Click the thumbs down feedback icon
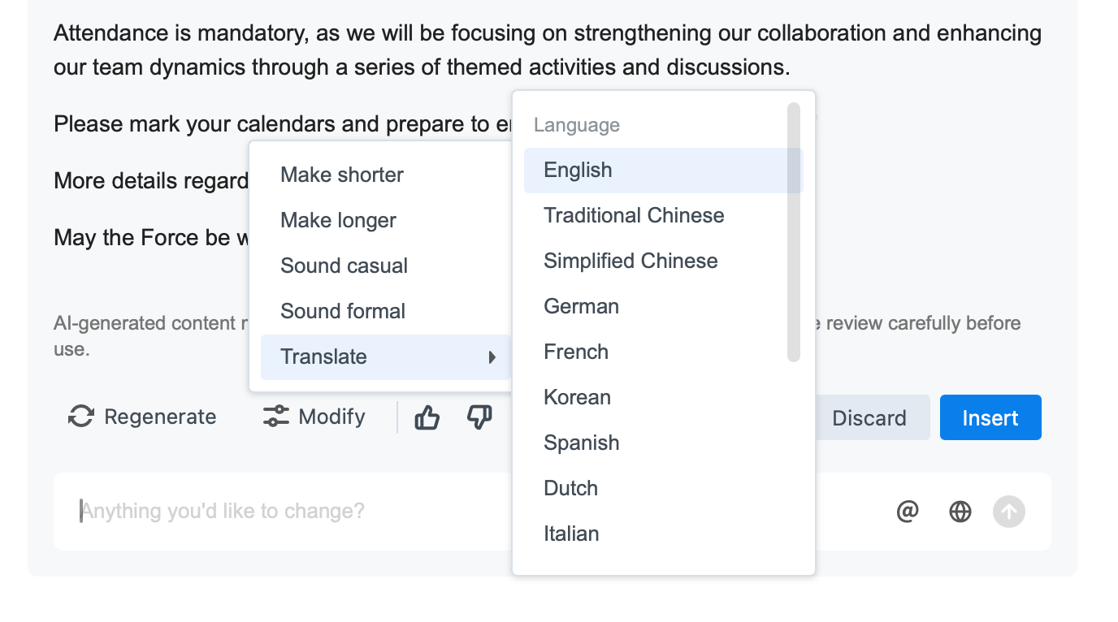The height and width of the screenshot is (622, 1118). point(479,417)
